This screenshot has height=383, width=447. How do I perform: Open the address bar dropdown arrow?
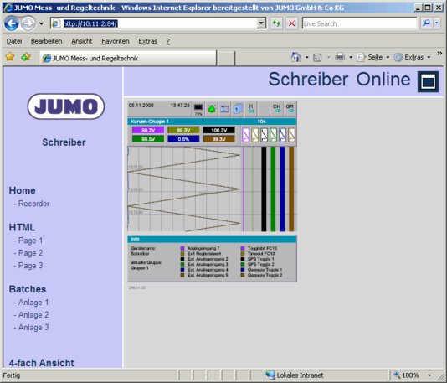[261, 23]
